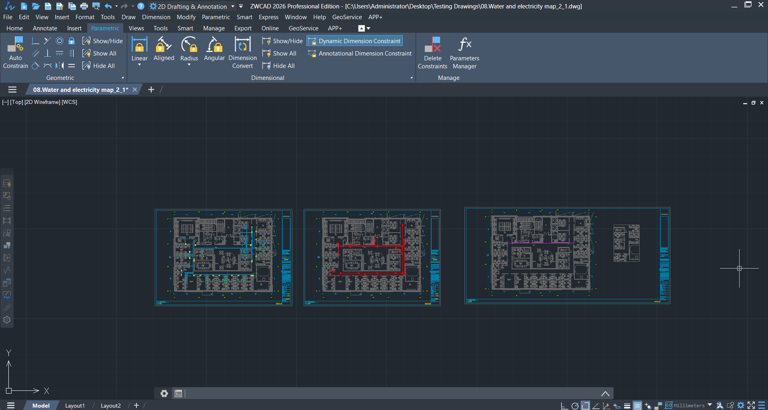The height and width of the screenshot is (410, 768).
Task: Toggle polar tracking in status bar
Action: pyautogui.click(x=575, y=406)
